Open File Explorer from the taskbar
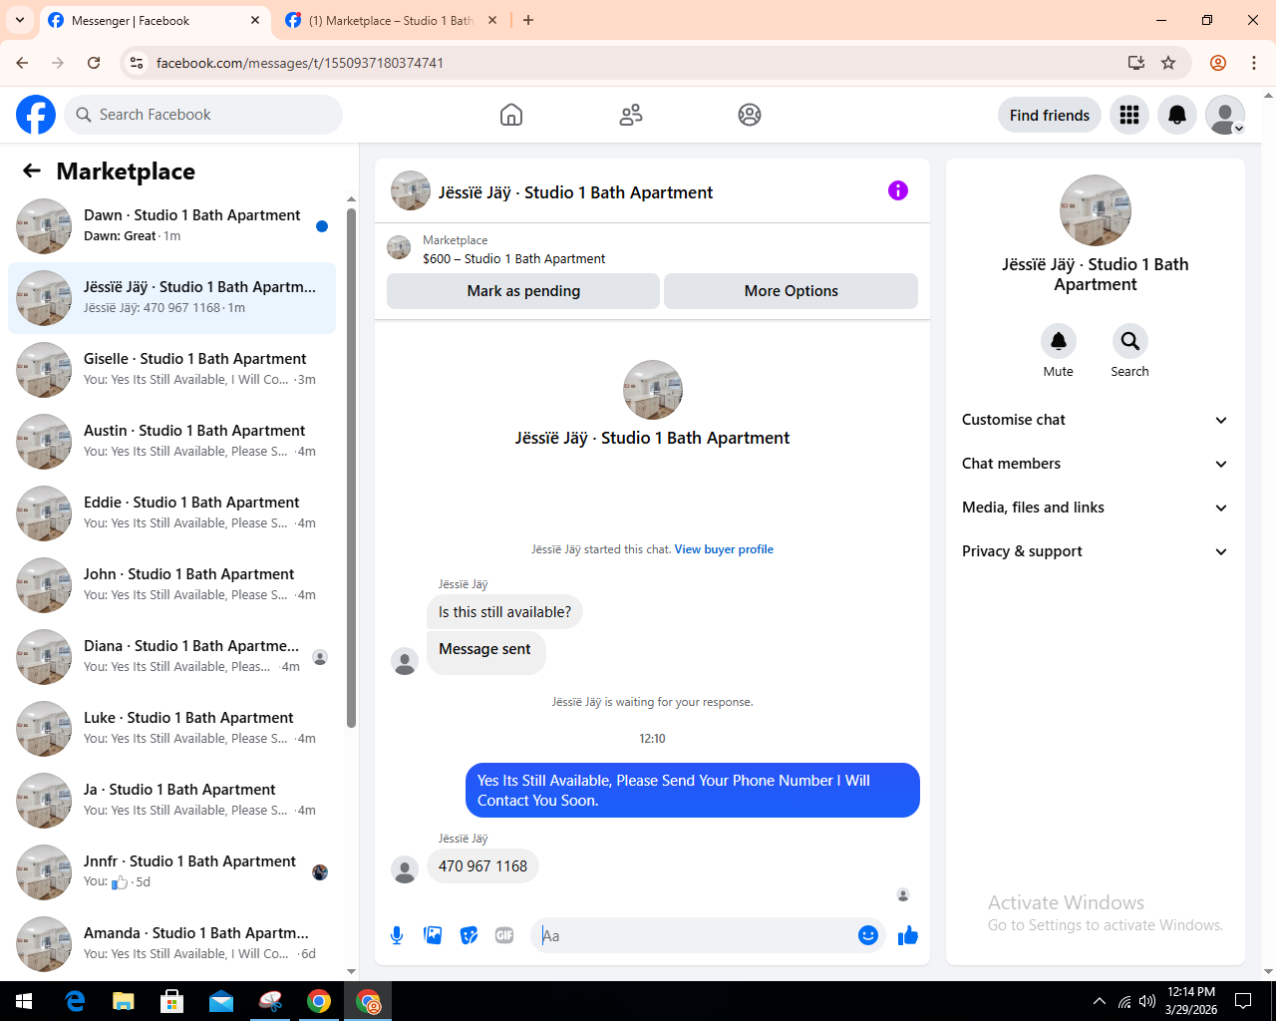 coord(124,1001)
